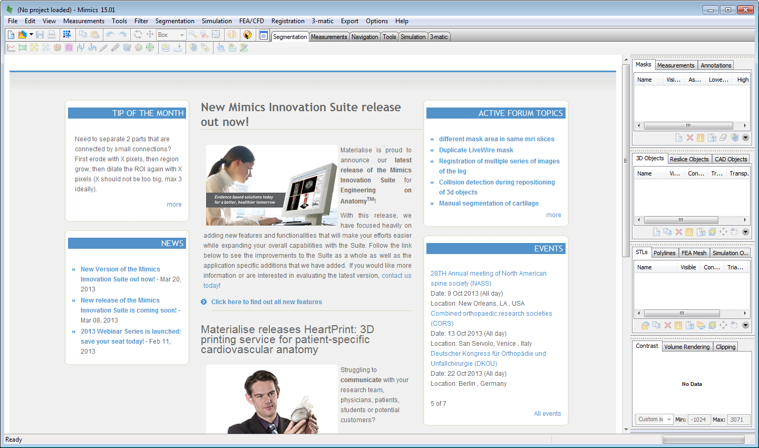The image size is (759, 448).
Task: Click the delete X icon in 3D Objects panel
Action: pyautogui.click(x=679, y=232)
